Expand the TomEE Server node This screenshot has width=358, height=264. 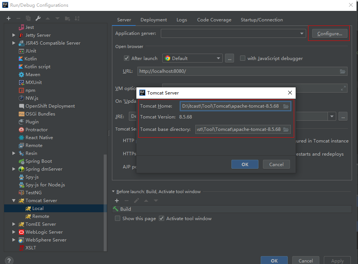[x=14, y=224]
